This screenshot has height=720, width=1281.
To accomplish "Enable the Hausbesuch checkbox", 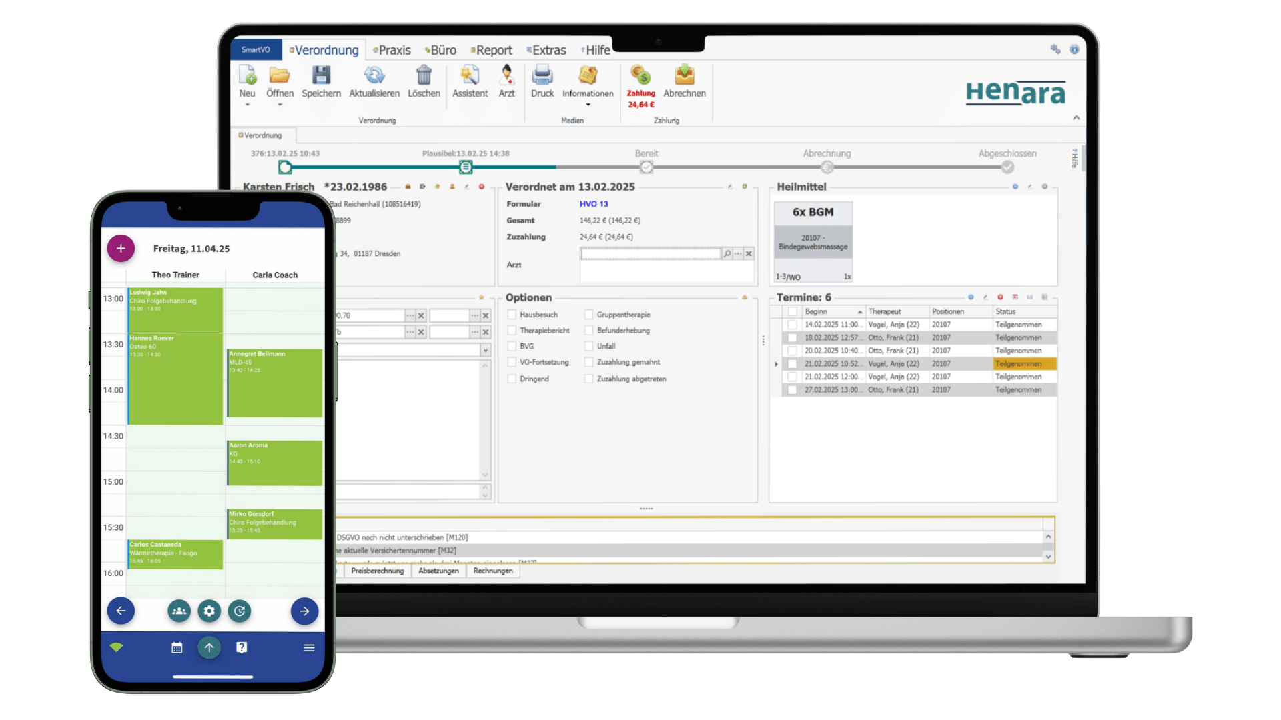I will tap(512, 314).
